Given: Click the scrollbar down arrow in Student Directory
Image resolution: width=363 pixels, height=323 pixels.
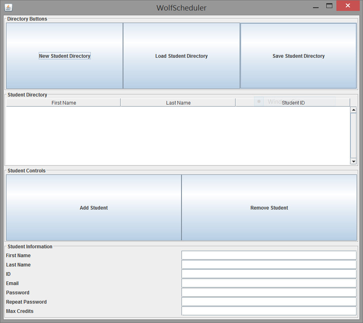Looking at the screenshot, I should pos(353,161).
